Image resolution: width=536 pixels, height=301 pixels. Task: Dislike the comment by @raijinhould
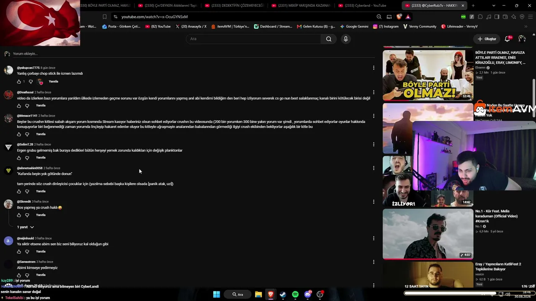click(27, 252)
